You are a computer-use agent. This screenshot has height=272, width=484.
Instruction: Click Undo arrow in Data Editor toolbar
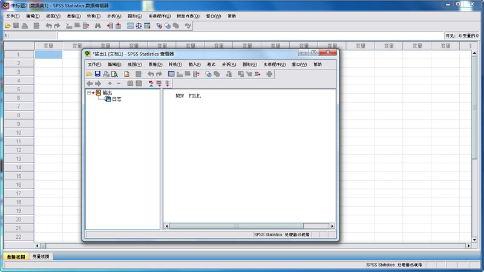coord(48,26)
